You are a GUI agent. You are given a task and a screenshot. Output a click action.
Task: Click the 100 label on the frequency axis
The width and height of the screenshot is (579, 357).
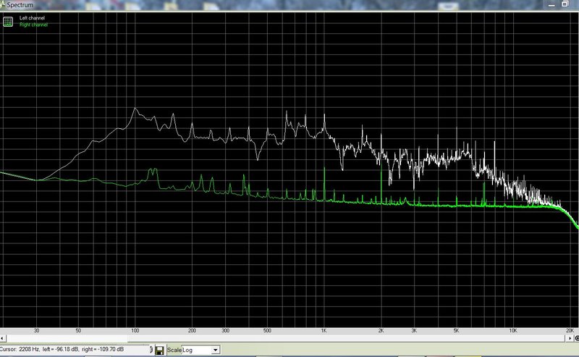point(135,331)
